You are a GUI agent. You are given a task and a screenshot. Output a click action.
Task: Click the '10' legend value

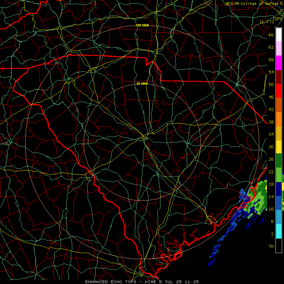pos(271,209)
